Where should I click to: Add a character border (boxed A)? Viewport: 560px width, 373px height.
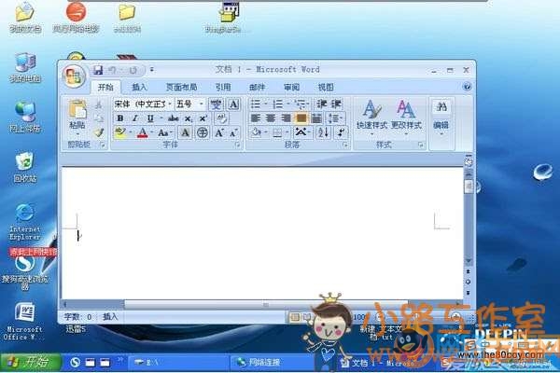233,104
